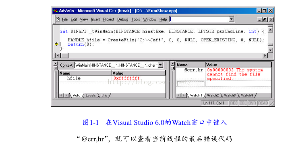The height and width of the screenshot is (155, 292).
Task: Click the status bar resize grip
Action: pyautogui.click(x=272, y=103)
